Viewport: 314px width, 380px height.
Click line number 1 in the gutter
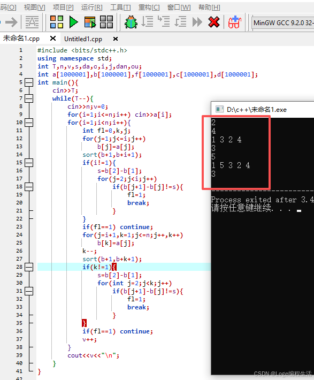(x=21, y=50)
